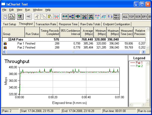152x115 pixels.
Task: Click the Minimum (Mbps) column header
Action: click(100, 32)
